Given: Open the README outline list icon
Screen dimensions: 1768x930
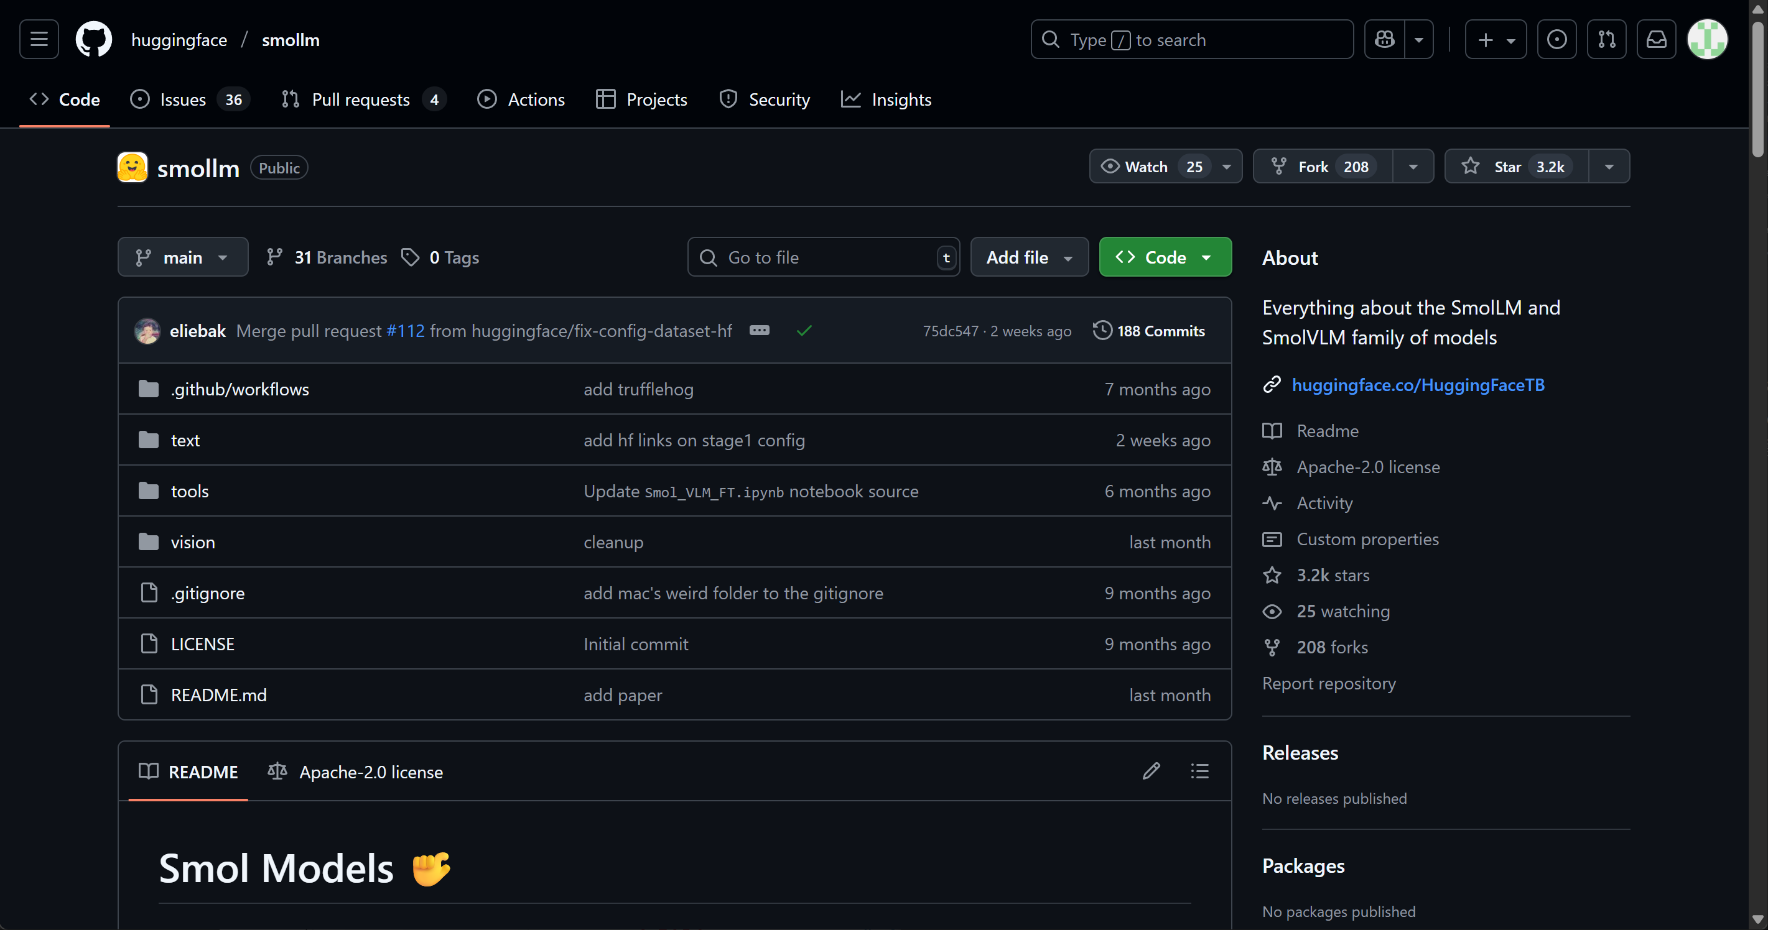Looking at the screenshot, I should pos(1199,771).
